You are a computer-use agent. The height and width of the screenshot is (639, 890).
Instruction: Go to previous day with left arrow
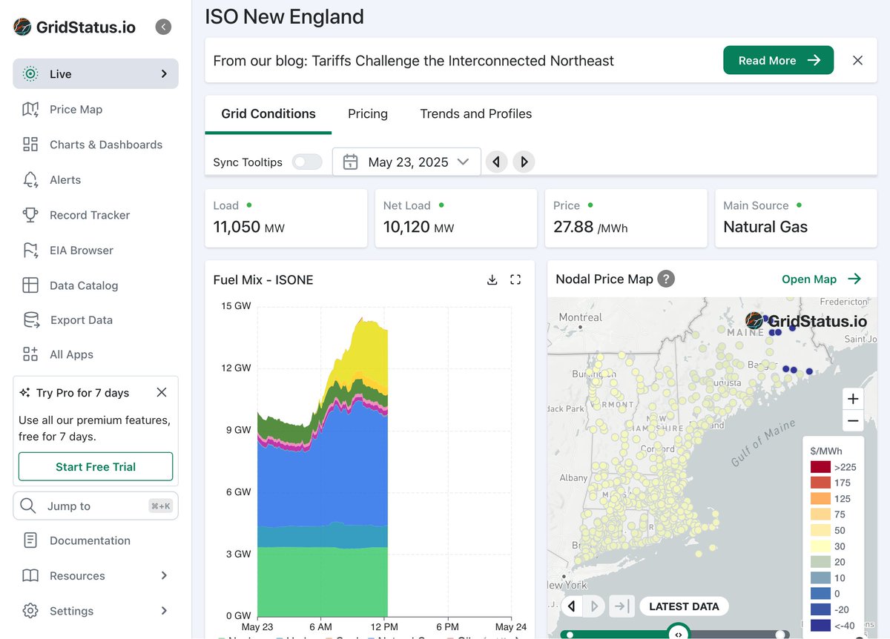click(x=496, y=162)
